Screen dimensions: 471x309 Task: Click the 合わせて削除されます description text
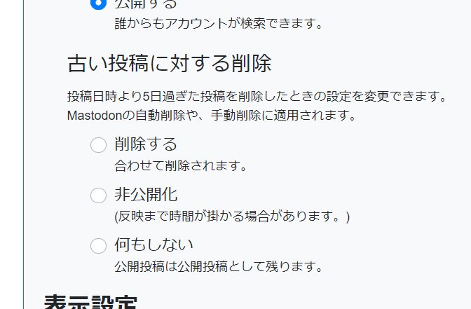(x=182, y=166)
